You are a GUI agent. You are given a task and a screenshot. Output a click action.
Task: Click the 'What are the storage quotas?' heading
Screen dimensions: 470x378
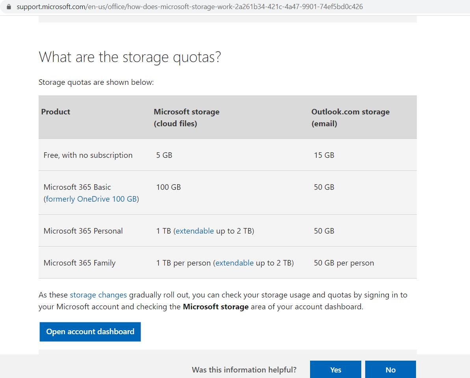point(130,57)
